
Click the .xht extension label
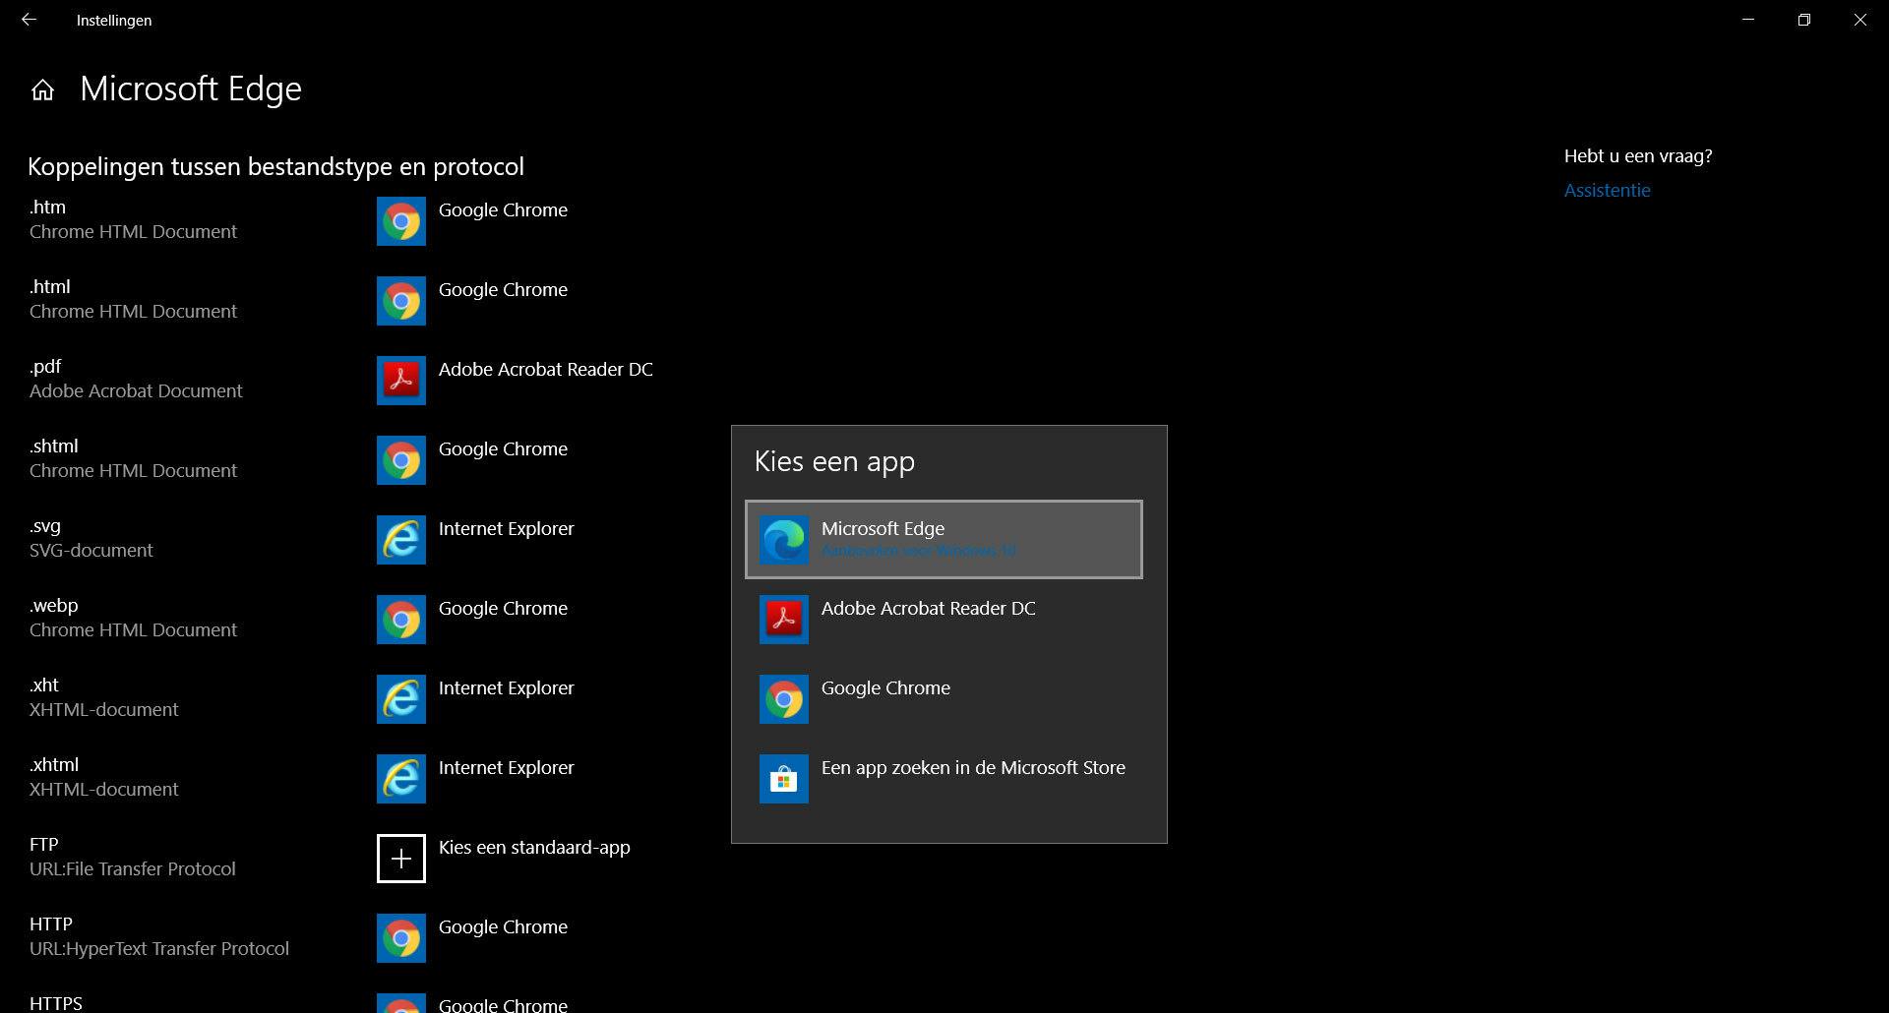click(x=44, y=685)
